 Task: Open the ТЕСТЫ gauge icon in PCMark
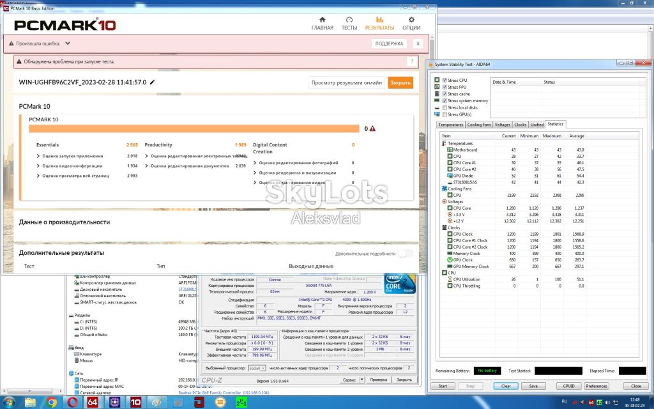coord(349,20)
